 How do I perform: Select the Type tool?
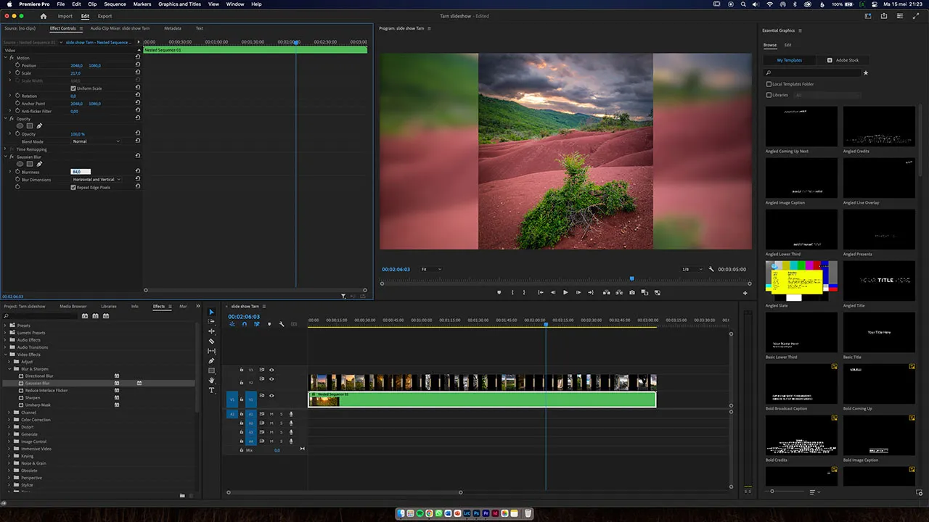point(211,390)
